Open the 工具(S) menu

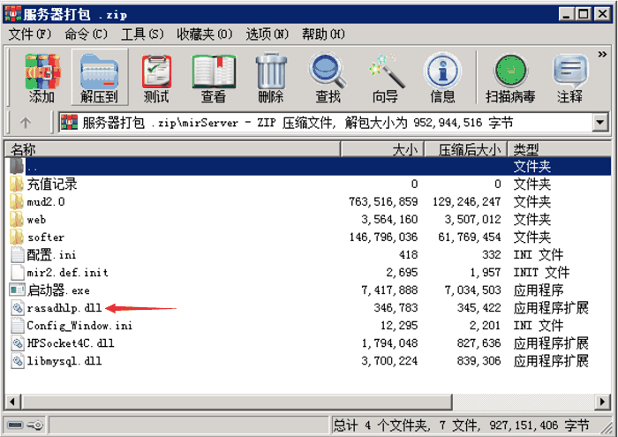(x=142, y=34)
